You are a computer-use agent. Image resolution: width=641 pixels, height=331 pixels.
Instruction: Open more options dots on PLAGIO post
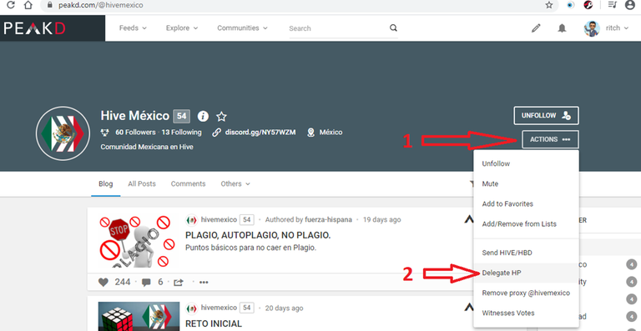coord(204,283)
